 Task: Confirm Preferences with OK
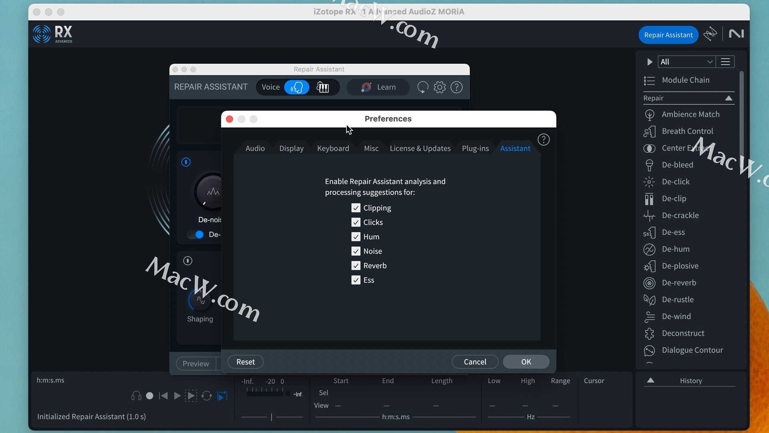[x=526, y=362]
